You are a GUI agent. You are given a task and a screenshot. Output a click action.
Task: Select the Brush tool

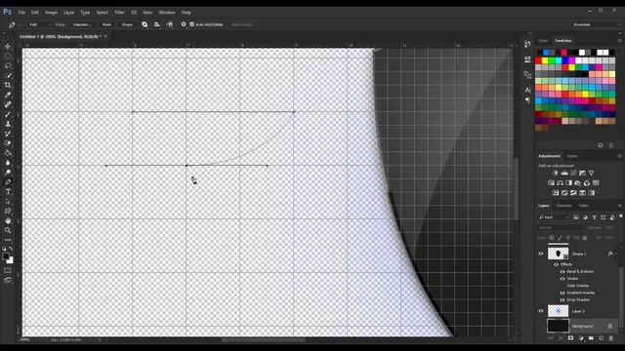pos(8,114)
